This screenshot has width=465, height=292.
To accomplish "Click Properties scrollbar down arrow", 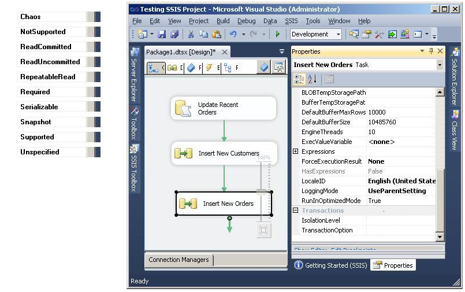I will click(x=440, y=236).
